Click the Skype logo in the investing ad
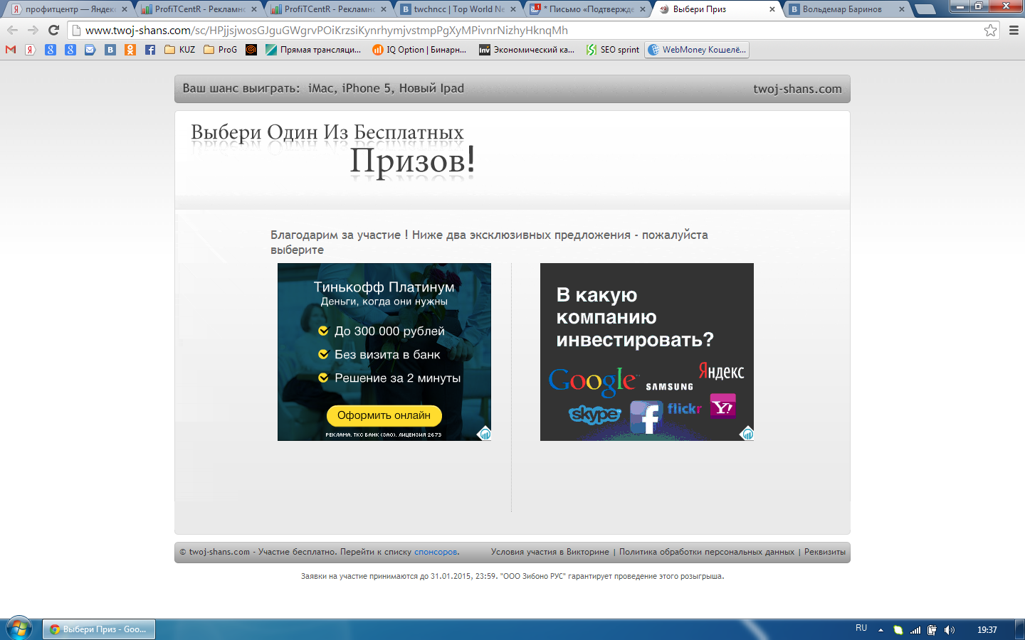The image size is (1025, 640). pos(595,414)
